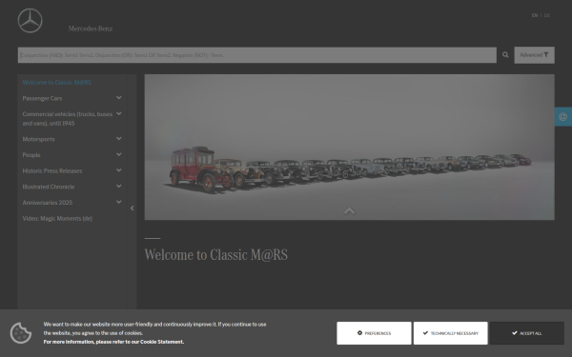
Task: Expand the People chevron
Action: (118, 154)
